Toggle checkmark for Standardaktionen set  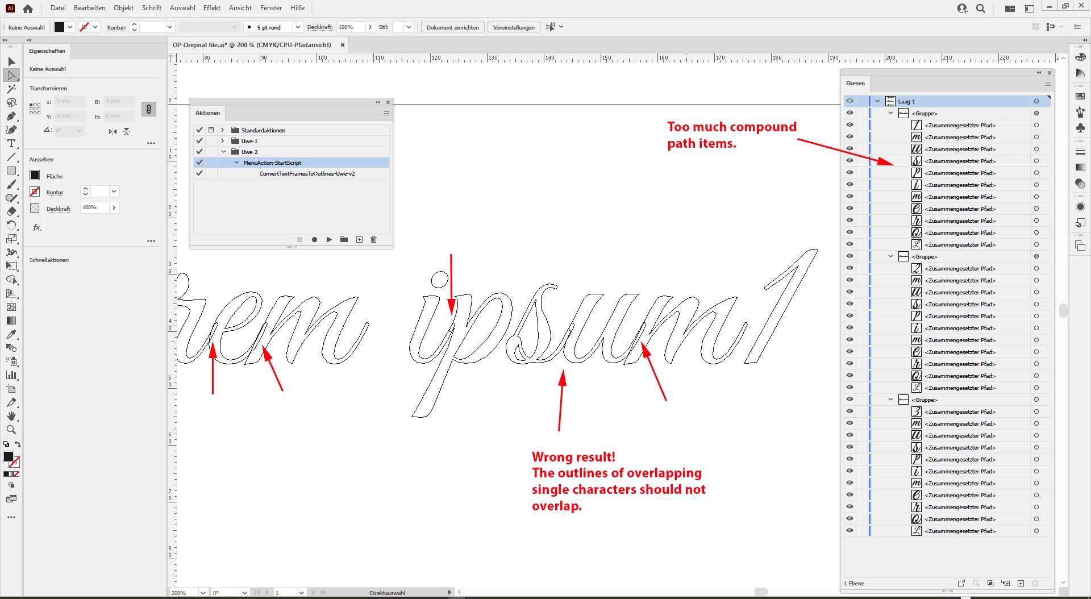click(x=199, y=130)
